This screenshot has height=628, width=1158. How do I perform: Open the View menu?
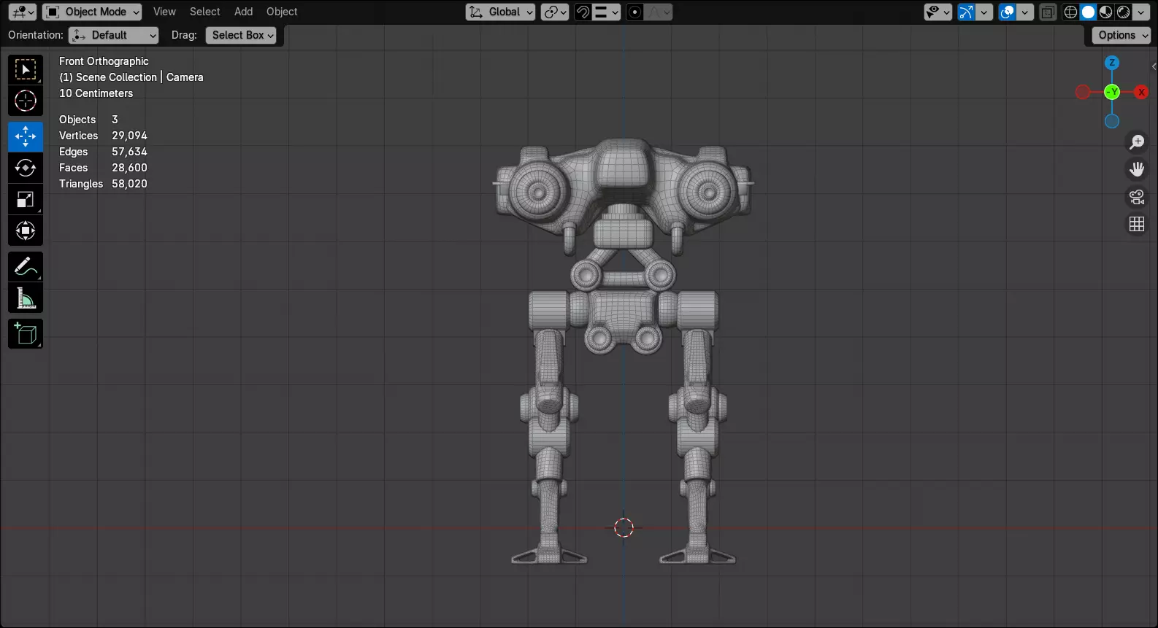(164, 12)
